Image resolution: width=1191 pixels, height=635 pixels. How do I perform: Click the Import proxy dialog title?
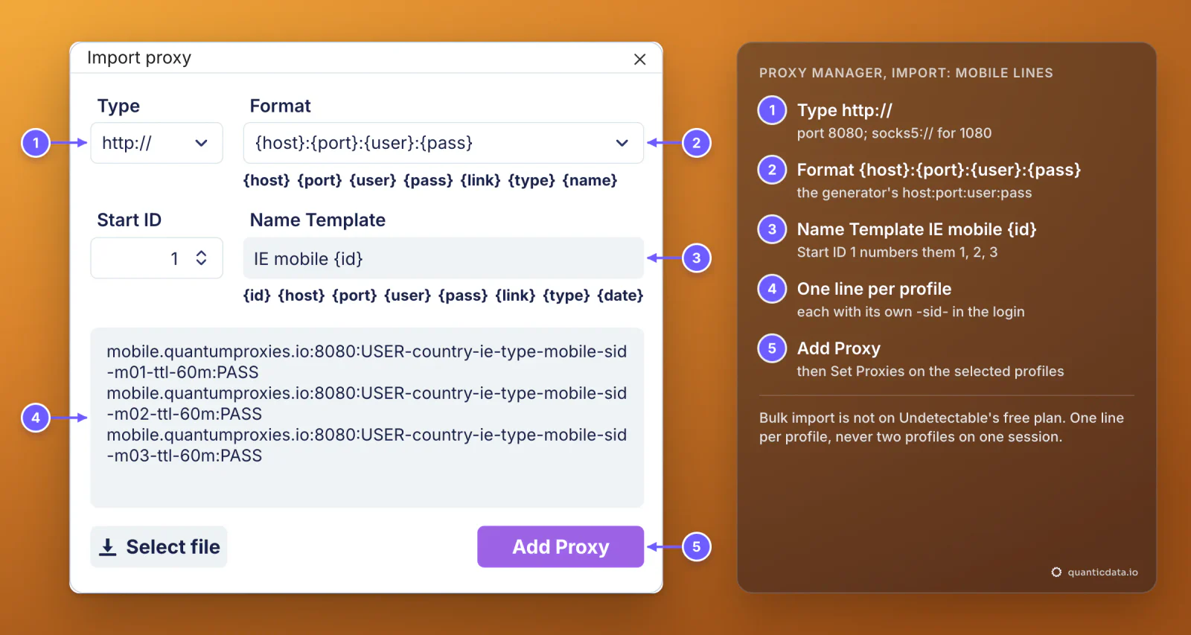(x=139, y=58)
